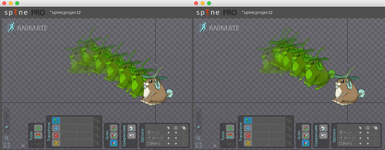Toggle bone compensation in left window
The height and width of the screenshot is (150, 385).
point(132,128)
